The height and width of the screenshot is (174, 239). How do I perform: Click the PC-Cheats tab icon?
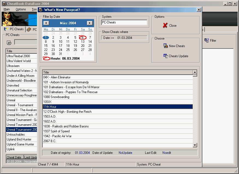6,29
